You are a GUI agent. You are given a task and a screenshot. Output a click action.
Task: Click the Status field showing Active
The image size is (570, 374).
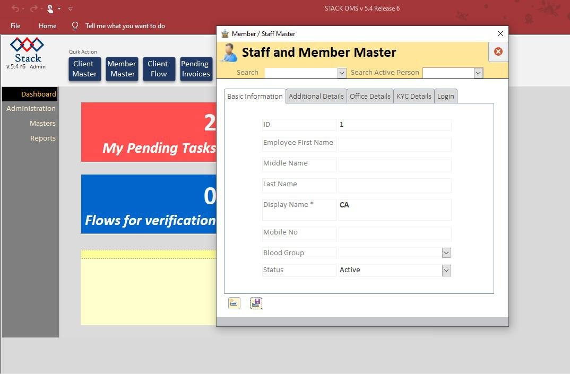(x=391, y=271)
